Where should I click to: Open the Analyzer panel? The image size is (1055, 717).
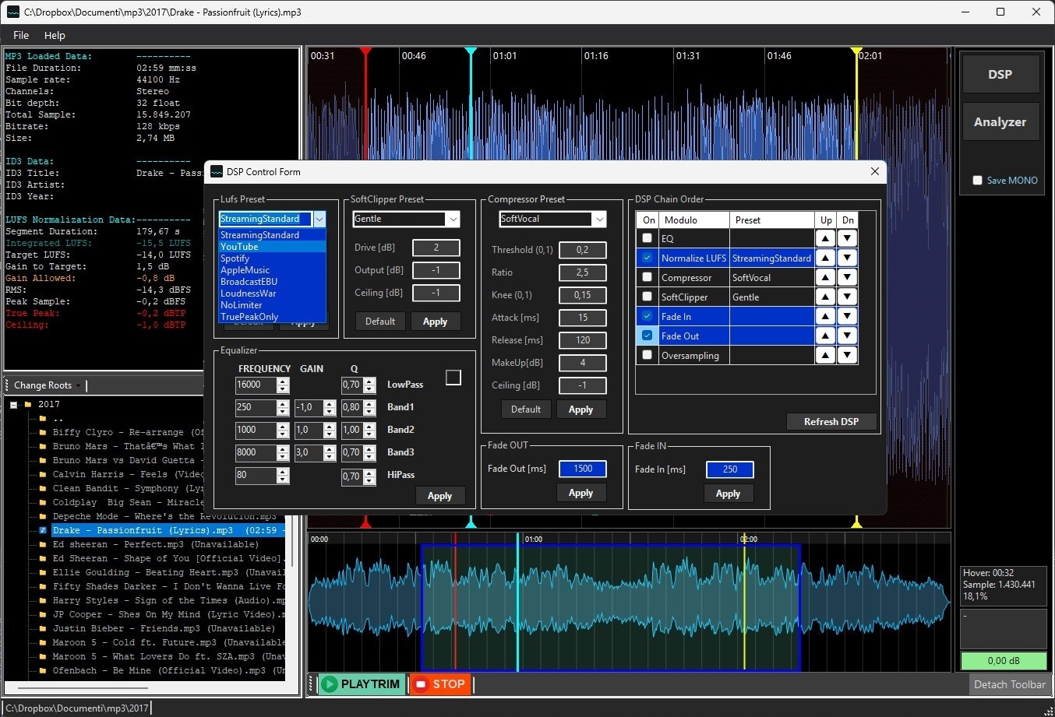(x=1000, y=121)
